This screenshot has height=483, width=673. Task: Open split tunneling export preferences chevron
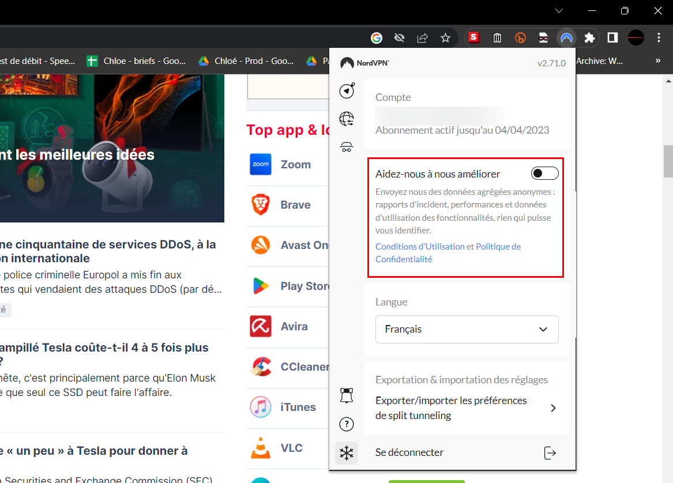pos(552,407)
